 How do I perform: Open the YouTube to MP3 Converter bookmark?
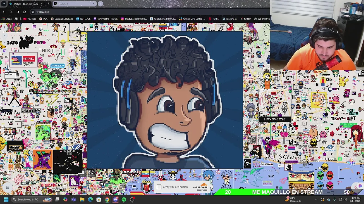(x=163, y=19)
